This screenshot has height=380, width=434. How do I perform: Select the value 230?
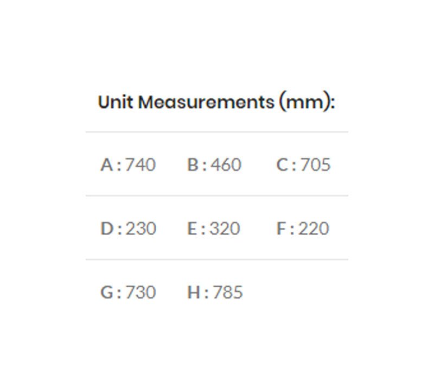pyautogui.click(x=141, y=229)
